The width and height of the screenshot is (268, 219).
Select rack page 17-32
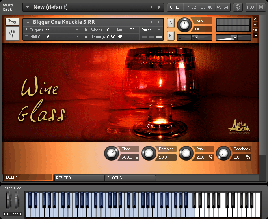(x=190, y=7)
